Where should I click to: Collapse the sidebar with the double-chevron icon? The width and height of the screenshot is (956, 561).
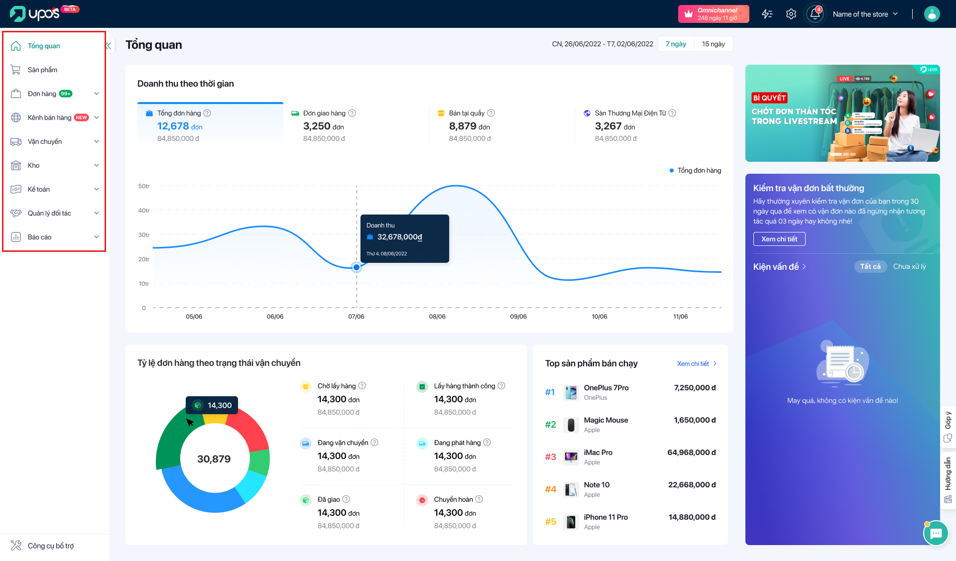pyautogui.click(x=109, y=46)
